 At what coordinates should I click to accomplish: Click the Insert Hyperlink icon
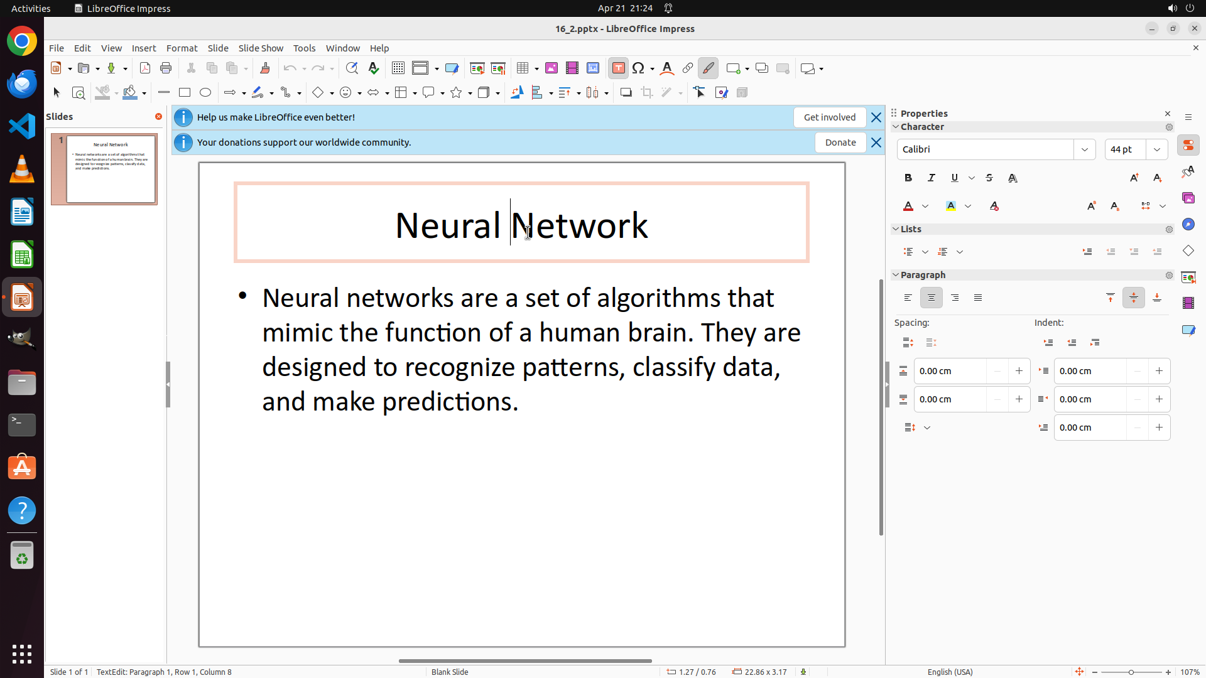tap(688, 68)
